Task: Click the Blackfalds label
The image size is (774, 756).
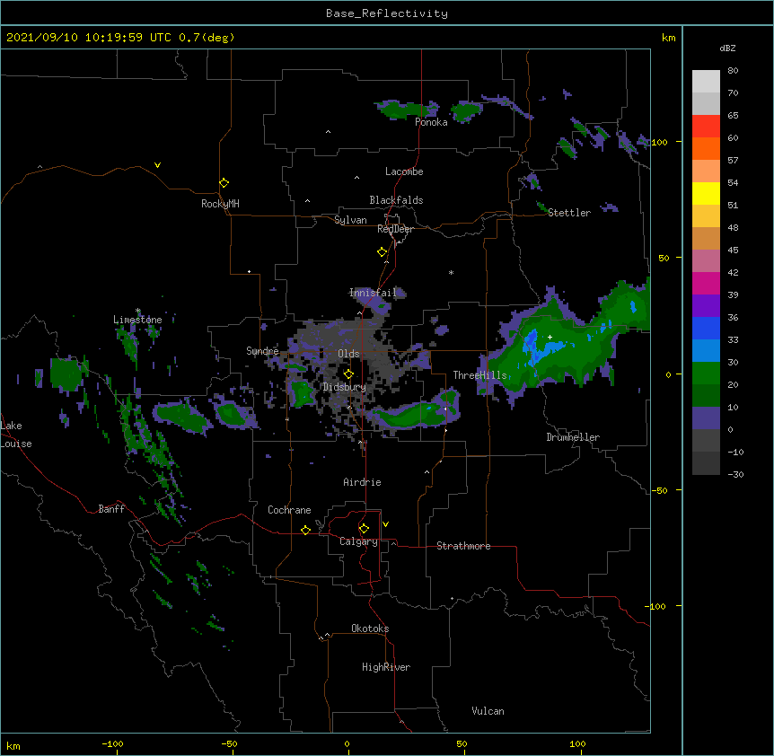Action: tap(396, 200)
